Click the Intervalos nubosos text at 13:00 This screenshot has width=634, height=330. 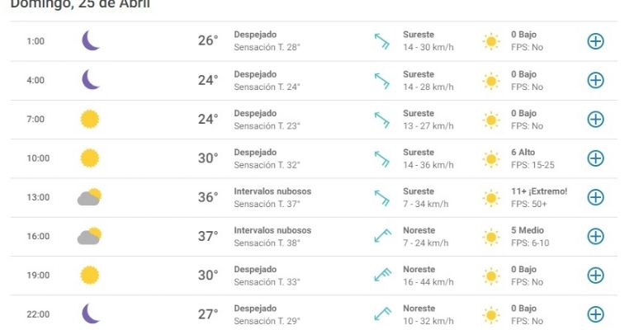272,191
